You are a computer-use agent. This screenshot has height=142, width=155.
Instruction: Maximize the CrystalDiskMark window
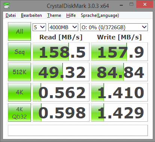[x=131, y=4]
